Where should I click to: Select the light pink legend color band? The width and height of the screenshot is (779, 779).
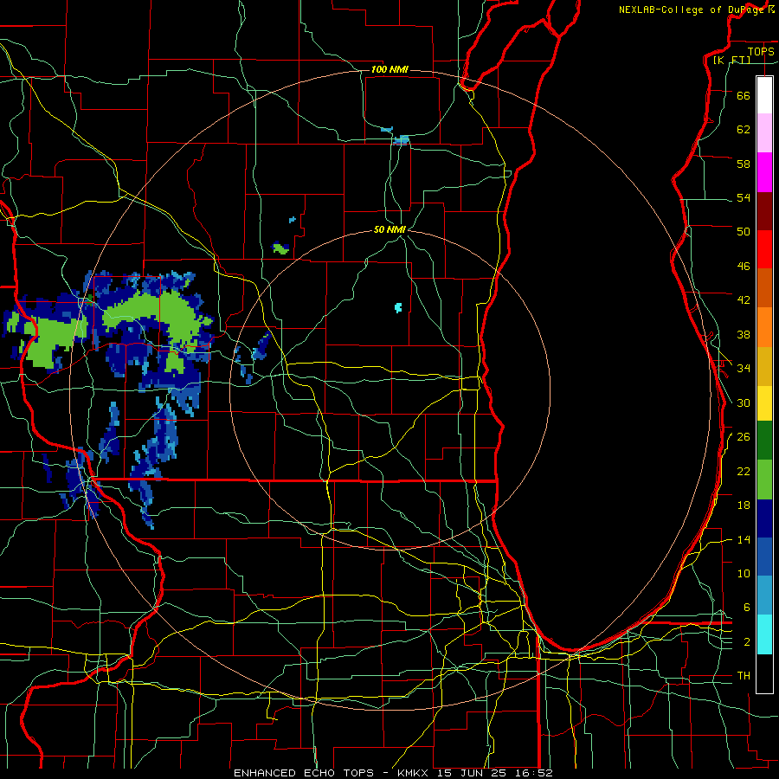point(764,132)
